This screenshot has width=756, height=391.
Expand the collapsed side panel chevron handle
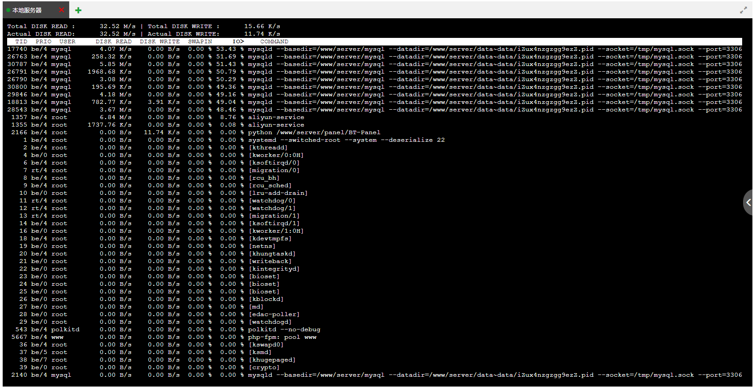click(748, 202)
